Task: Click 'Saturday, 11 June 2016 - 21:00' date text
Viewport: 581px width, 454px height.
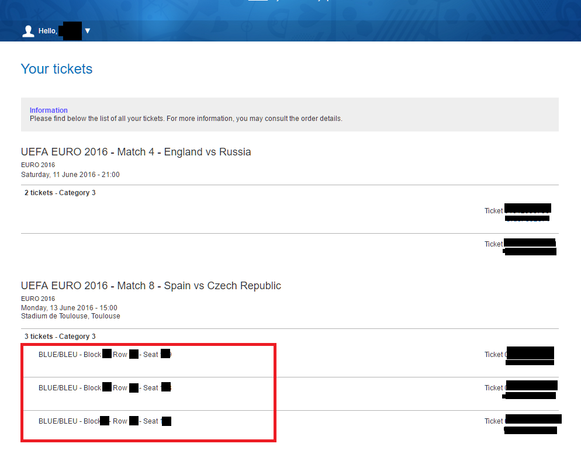Action: click(70, 175)
